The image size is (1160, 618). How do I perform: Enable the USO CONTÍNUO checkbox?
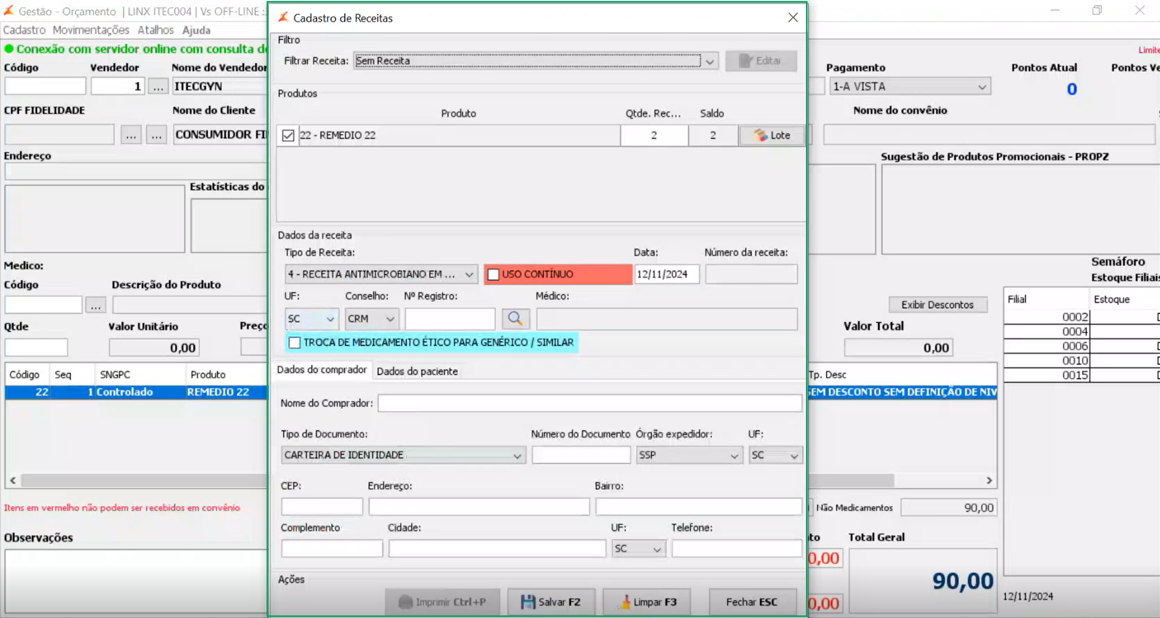[494, 274]
